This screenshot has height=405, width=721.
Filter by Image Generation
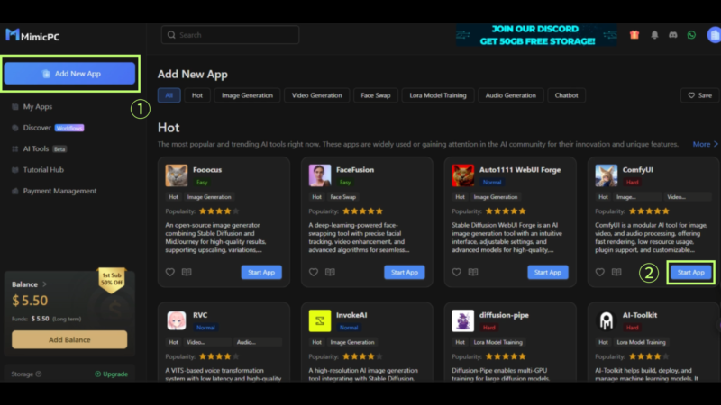tap(247, 95)
